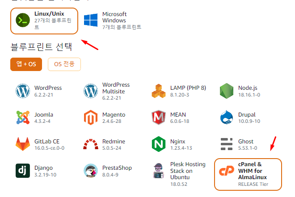This screenshot has height=197, width=295.
Task: Click the Linux/Unix platform title
Action: (x=49, y=14)
